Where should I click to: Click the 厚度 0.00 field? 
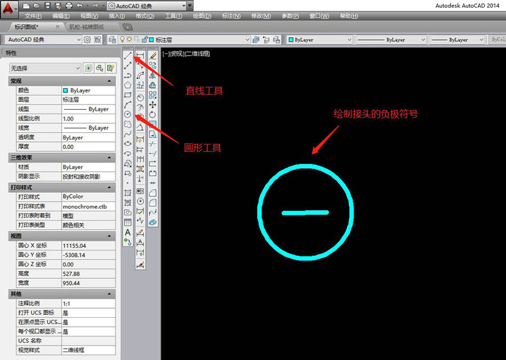pos(88,147)
